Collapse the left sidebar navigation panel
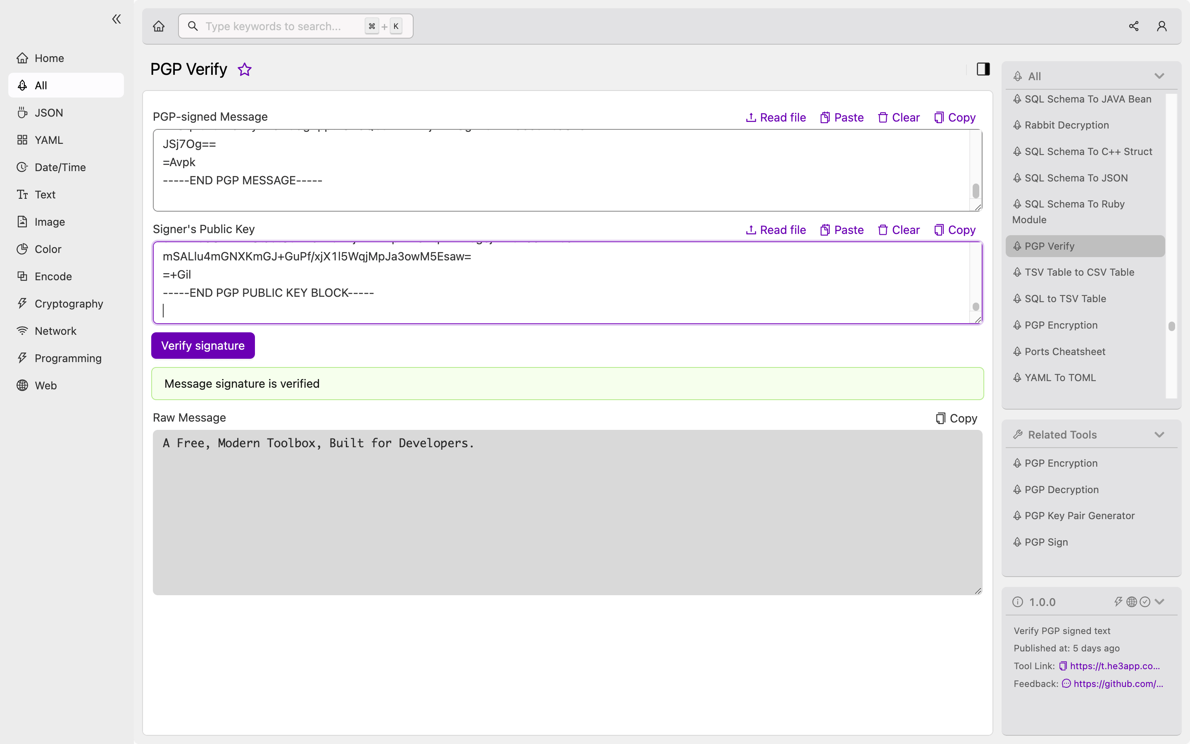This screenshot has width=1190, height=744. [x=116, y=19]
